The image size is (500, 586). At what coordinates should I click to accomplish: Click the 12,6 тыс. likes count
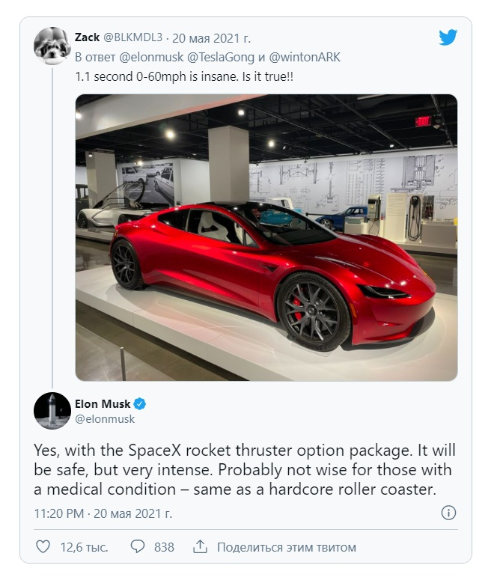click(84, 547)
